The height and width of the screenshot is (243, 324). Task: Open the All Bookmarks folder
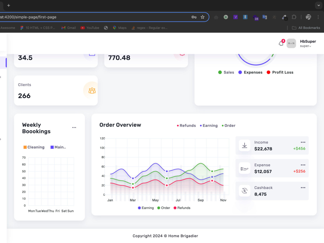pos(306,28)
